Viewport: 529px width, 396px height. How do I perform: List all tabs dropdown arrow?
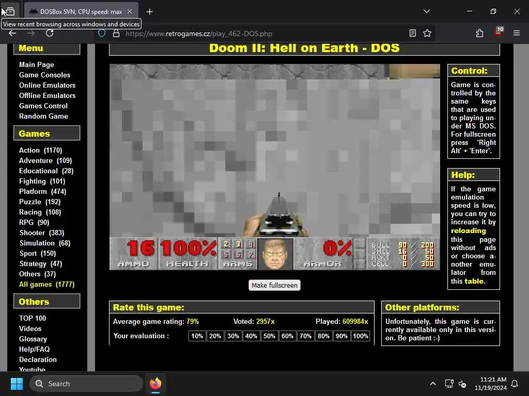click(426, 11)
